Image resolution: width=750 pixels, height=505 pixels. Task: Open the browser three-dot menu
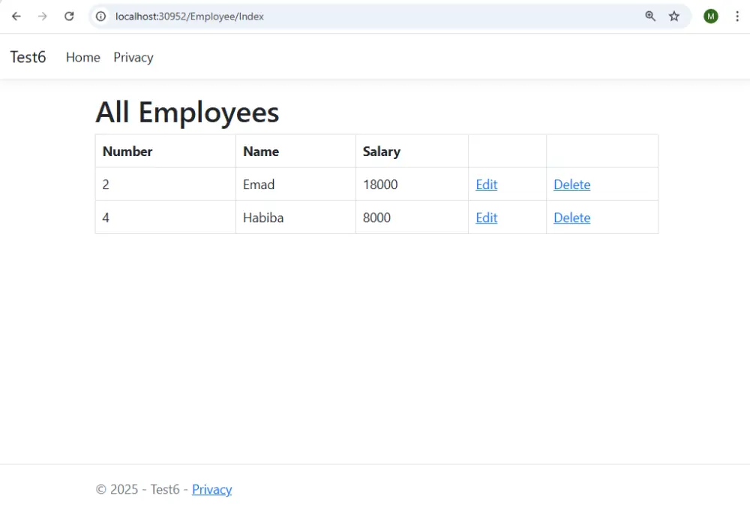pos(737,16)
